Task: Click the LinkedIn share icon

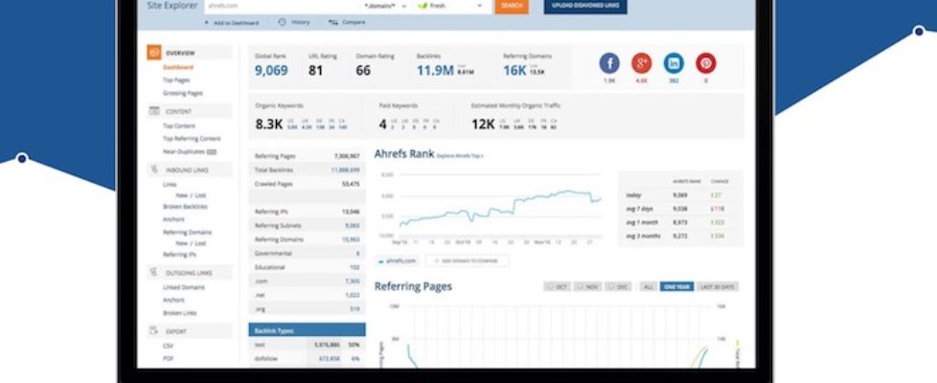Action: [x=674, y=64]
